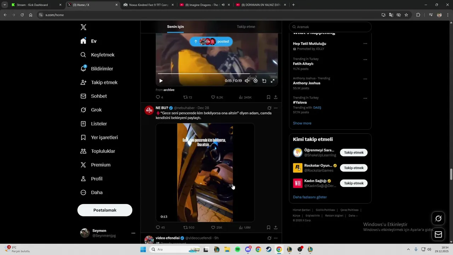This screenshot has height=255, width=453.
Task: Click the new posts 'posted' pill
Action: tap(211, 41)
